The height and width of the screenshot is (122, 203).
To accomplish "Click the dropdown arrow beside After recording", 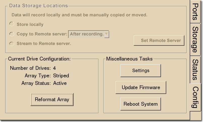I will tap(107, 34).
